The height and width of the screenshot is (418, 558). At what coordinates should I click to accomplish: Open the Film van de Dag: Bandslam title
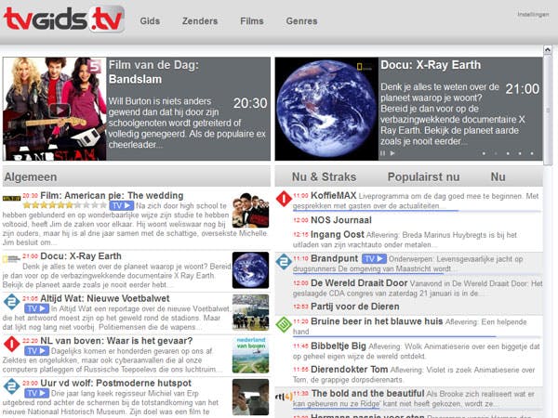coord(153,72)
